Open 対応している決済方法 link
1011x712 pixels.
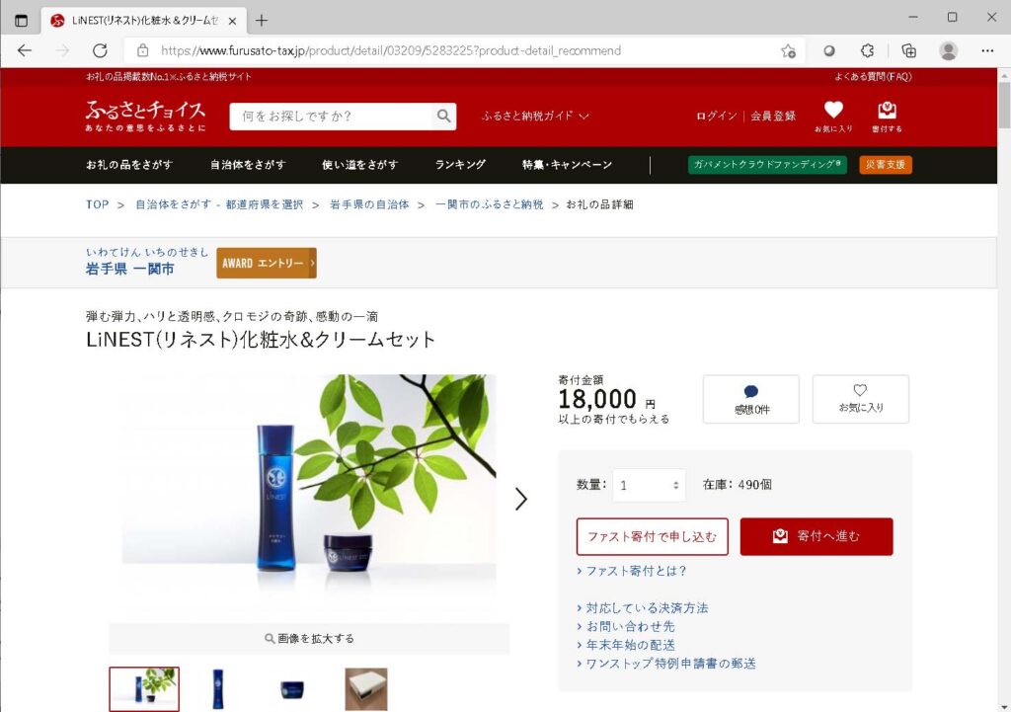coord(647,608)
